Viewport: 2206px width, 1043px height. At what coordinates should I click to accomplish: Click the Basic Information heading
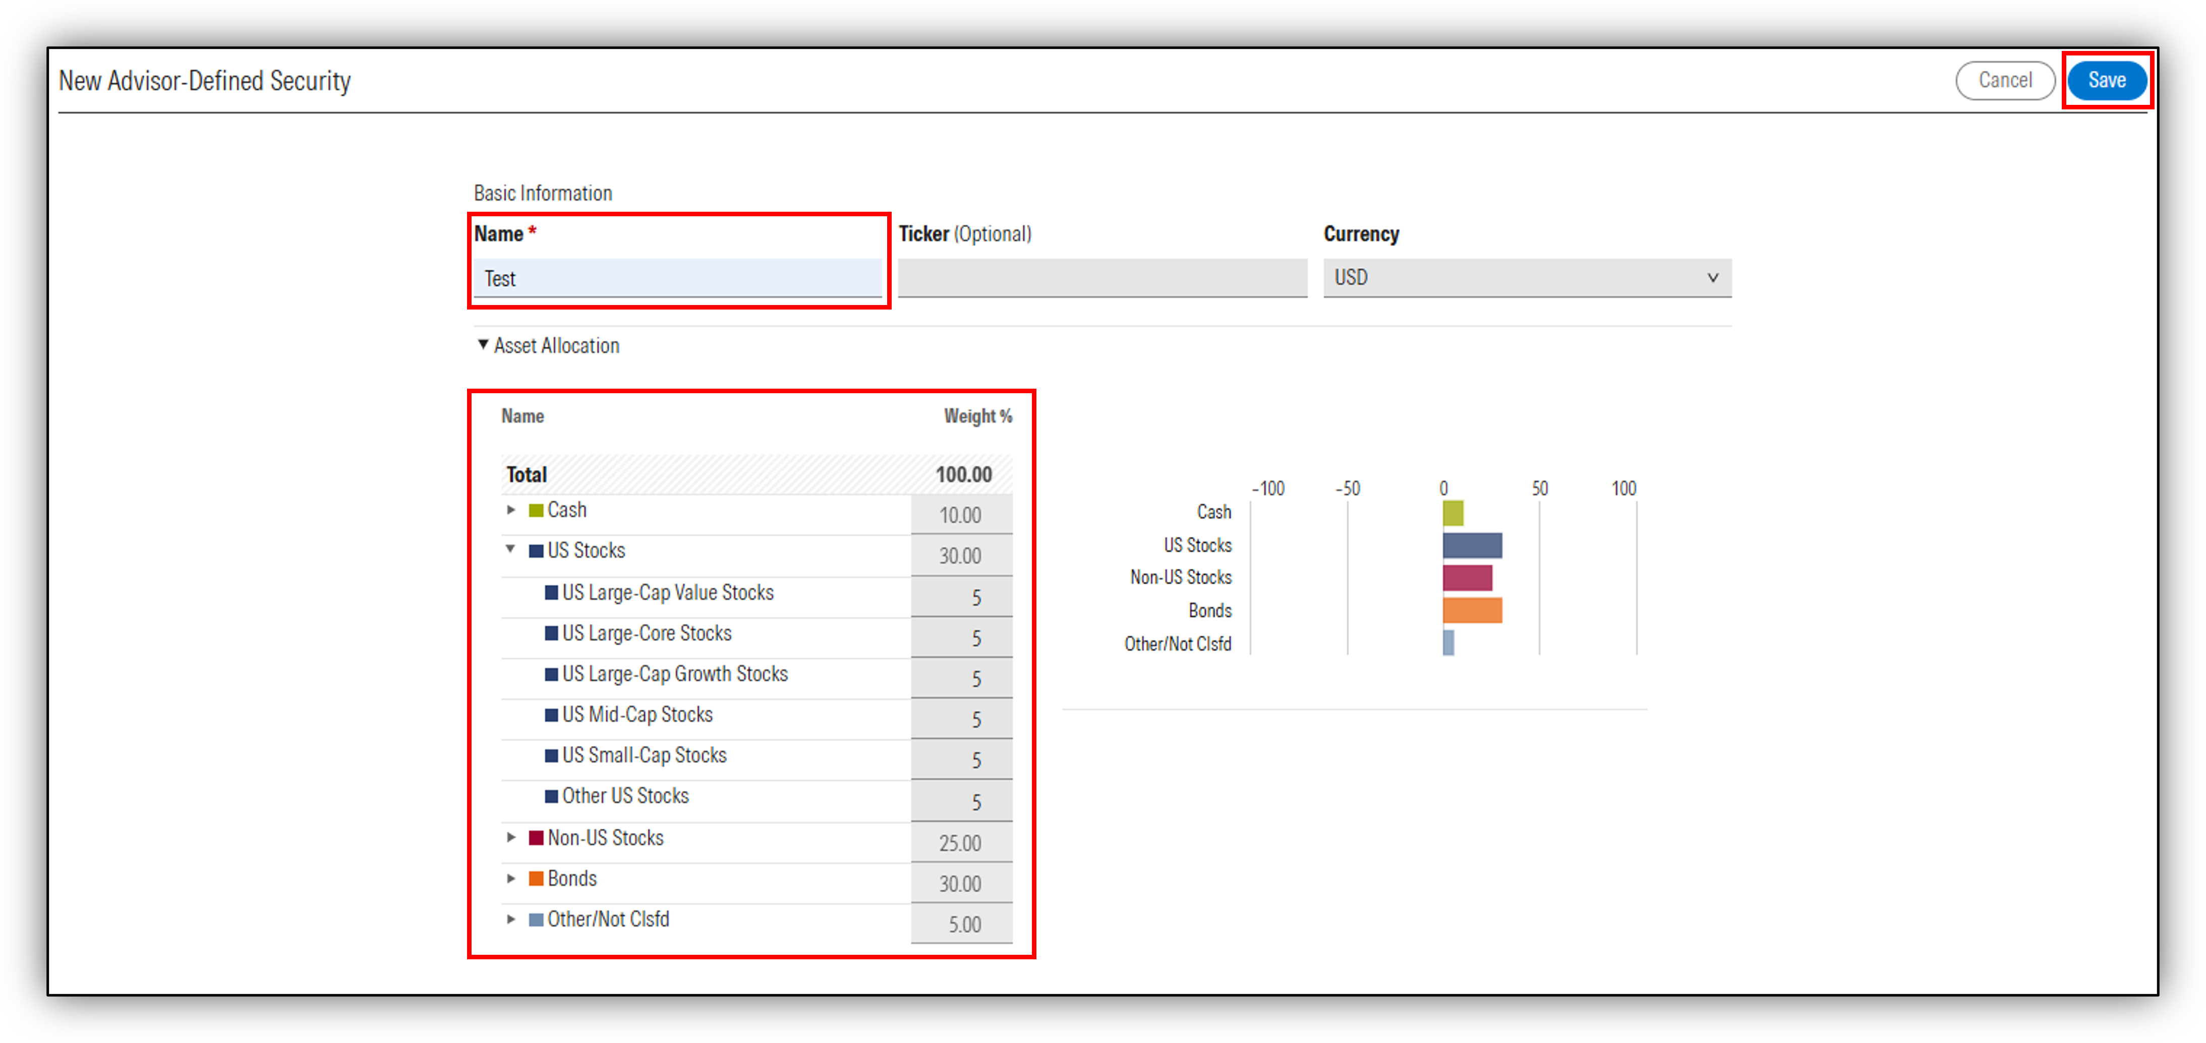543,194
